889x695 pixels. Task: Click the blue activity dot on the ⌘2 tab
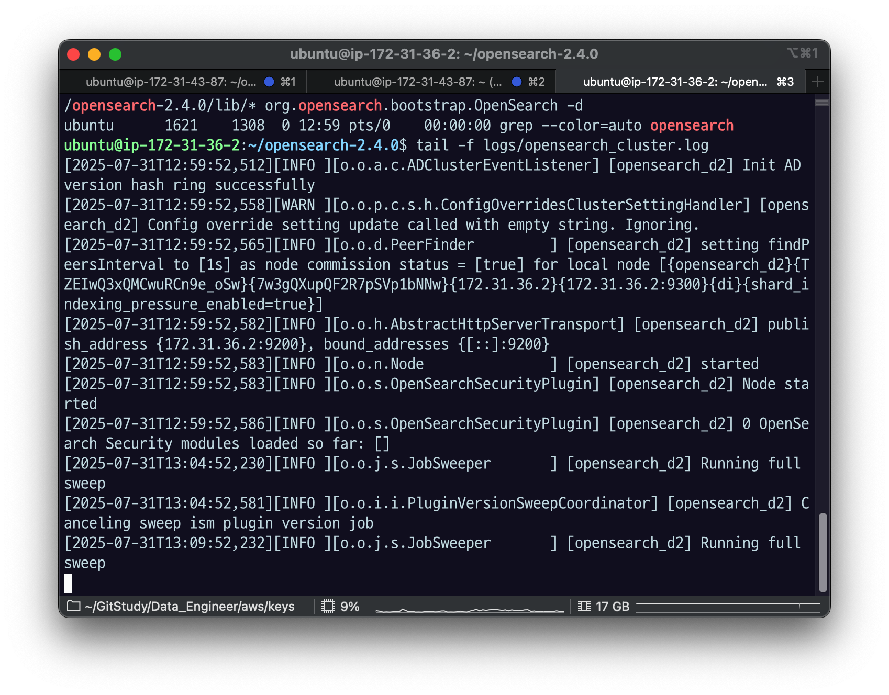[517, 82]
